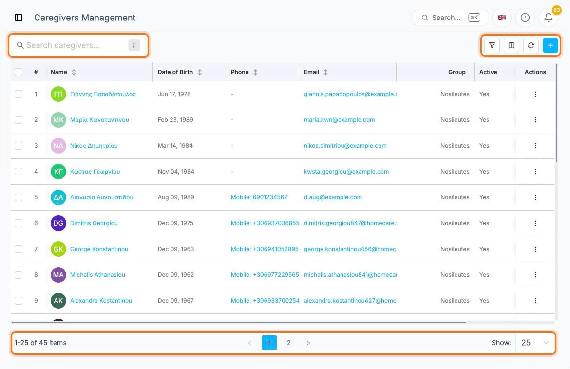The height and width of the screenshot is (369, 570).
Task: Select page 1 in pagination
Action: tap(269, 343)
